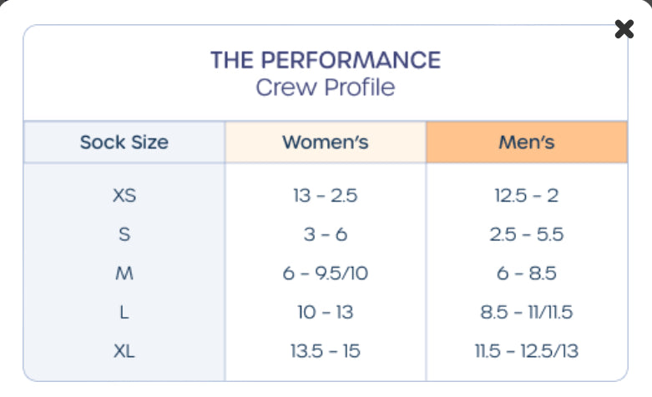This screenshot has width=652, height=397.
Task: Click the 'THE PERFORMANCE' title text
Action: 325,60
